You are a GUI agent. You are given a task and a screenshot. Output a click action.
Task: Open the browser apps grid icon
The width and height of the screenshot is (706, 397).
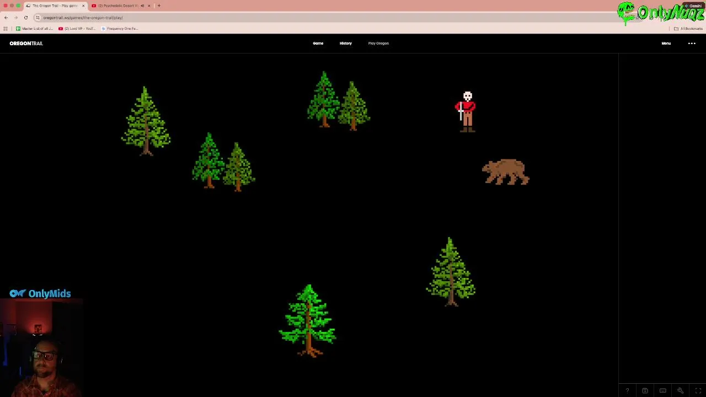6,29
